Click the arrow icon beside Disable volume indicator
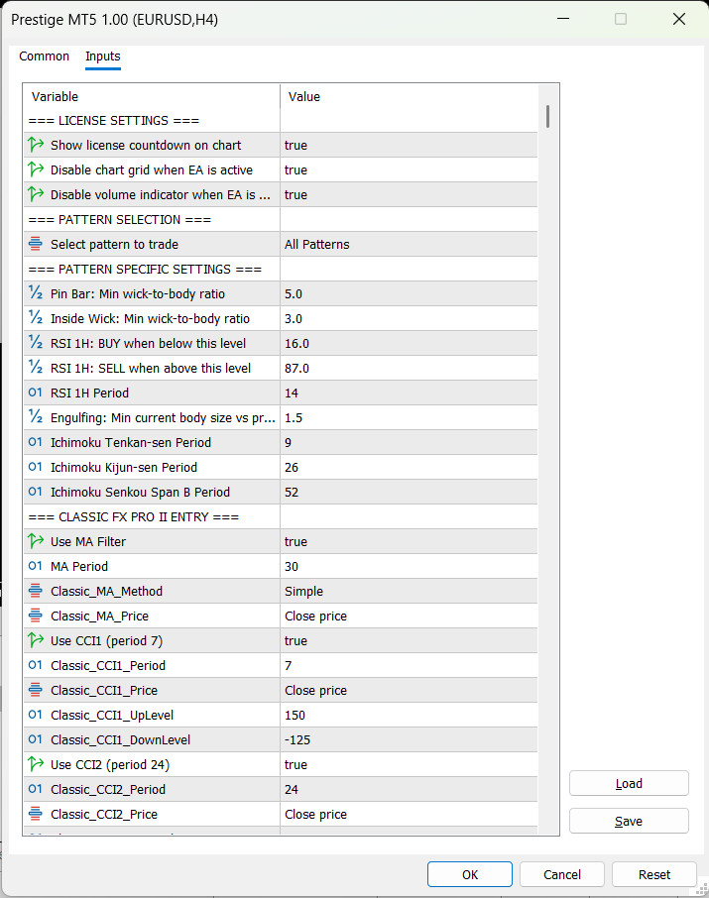Viewport: 709px width, 898px height. pyautogui.click(x=36, y=194)
